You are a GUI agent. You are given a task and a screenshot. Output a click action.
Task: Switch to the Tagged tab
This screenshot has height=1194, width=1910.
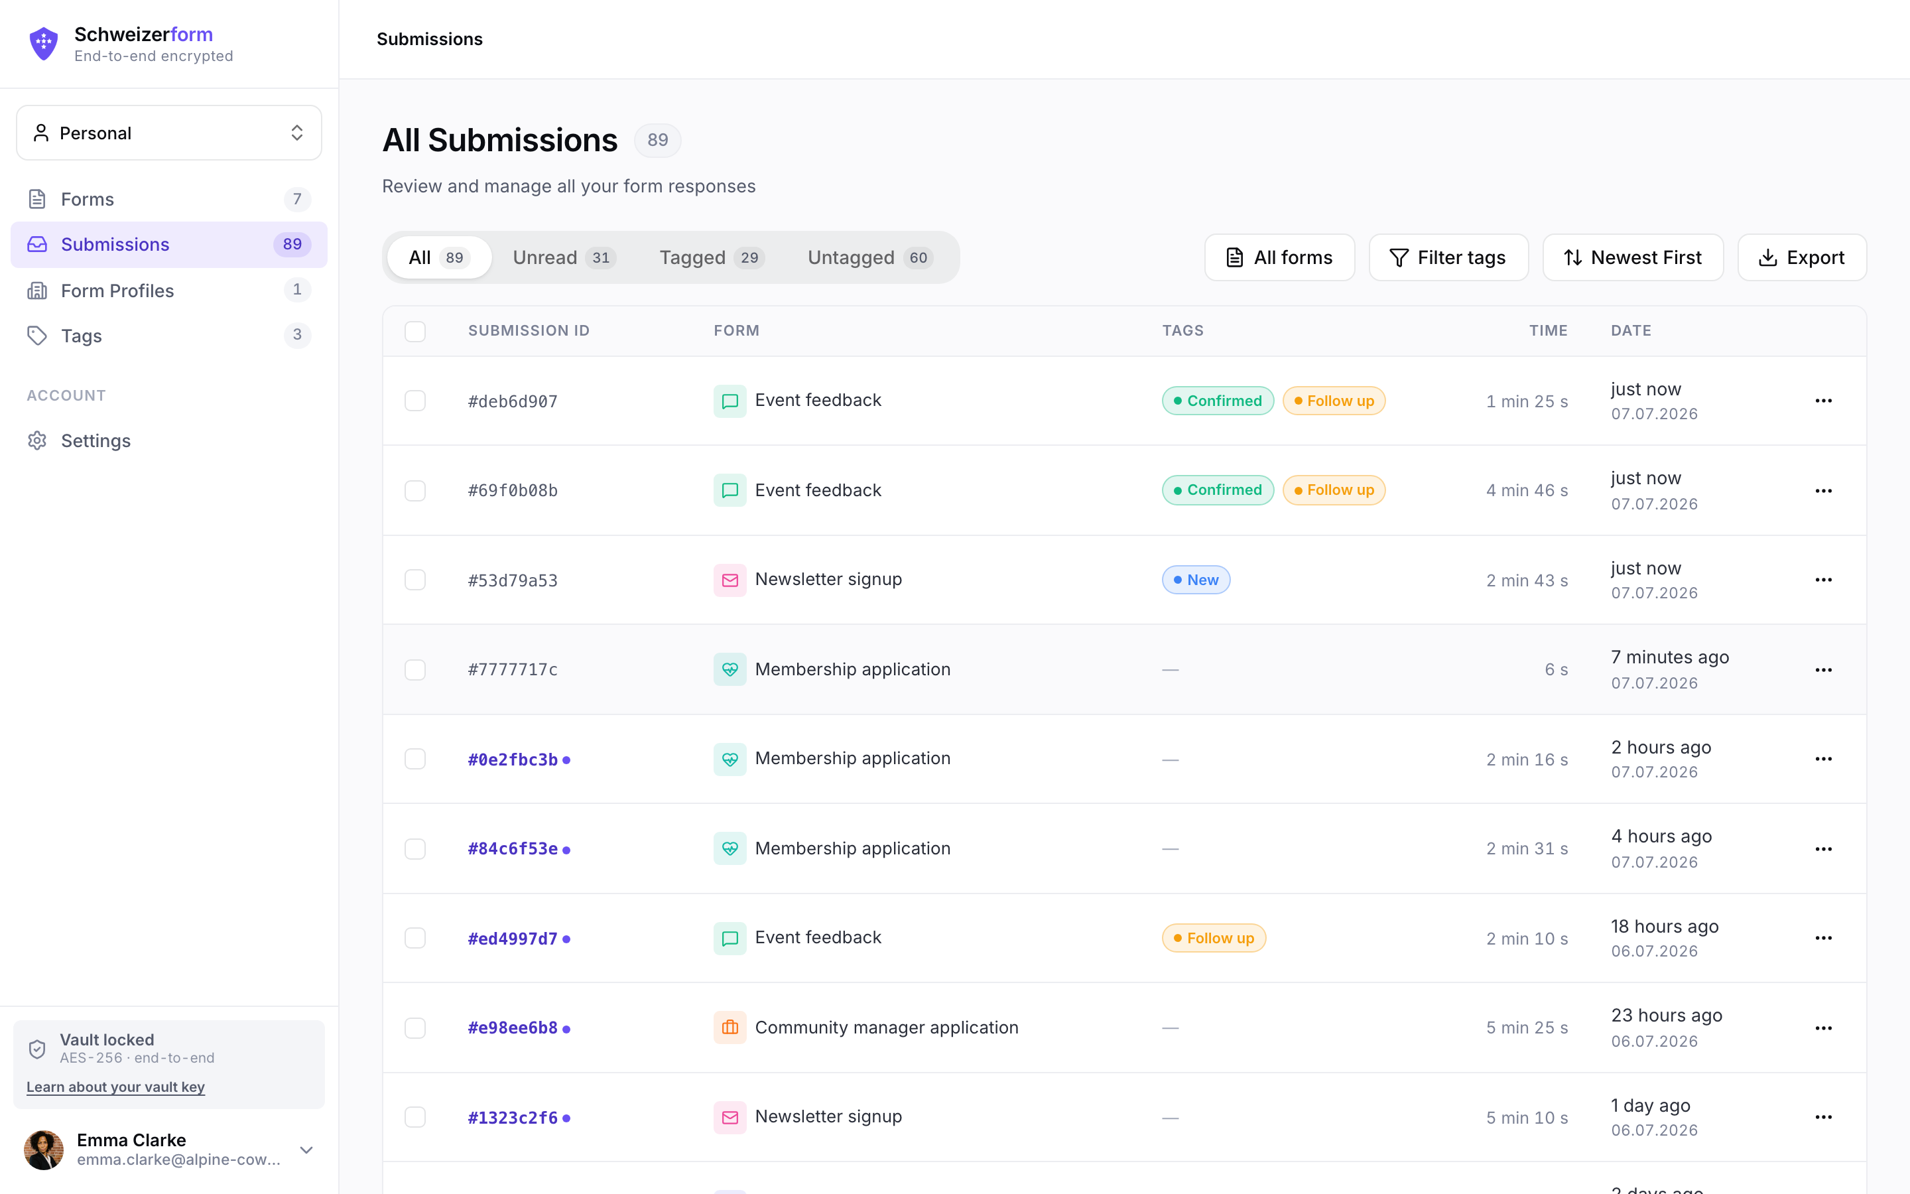[x=711, y=257]
